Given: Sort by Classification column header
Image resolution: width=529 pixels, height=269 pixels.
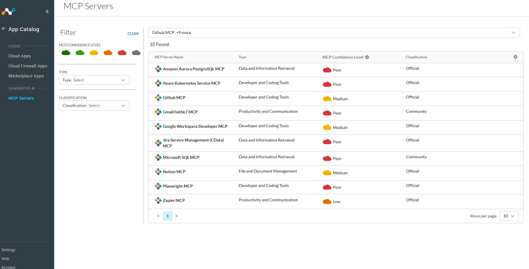Looking at the screenshot, I should (416, 57).
